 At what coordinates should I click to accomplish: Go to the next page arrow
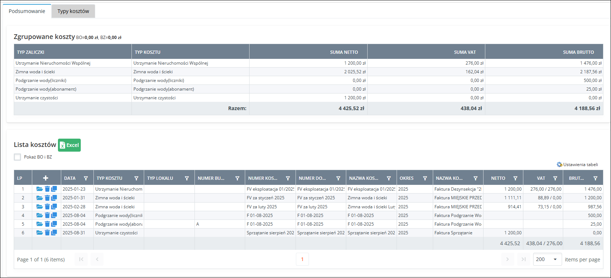[x=507, y=259]
